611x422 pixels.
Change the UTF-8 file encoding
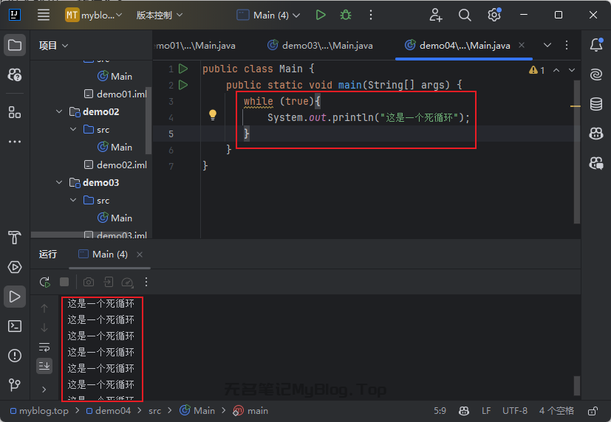pyautogui.click(x=515, y=411)
